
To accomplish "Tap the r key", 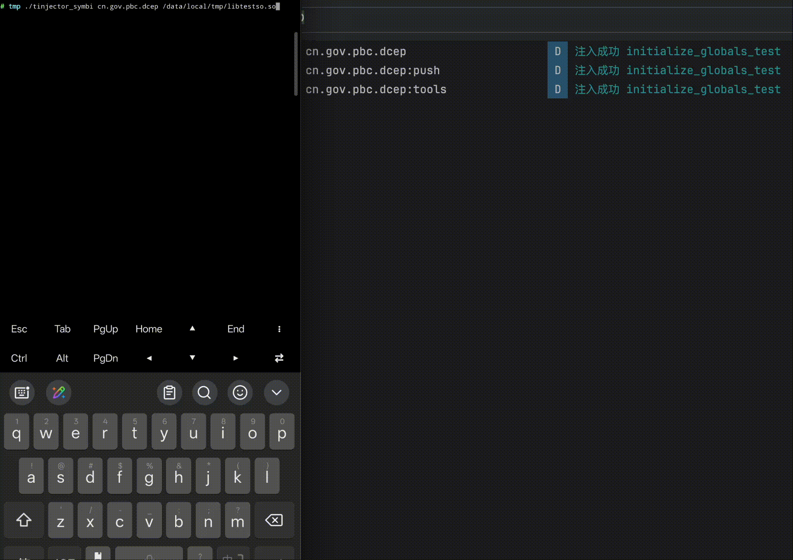I will [x=105, y=431].
